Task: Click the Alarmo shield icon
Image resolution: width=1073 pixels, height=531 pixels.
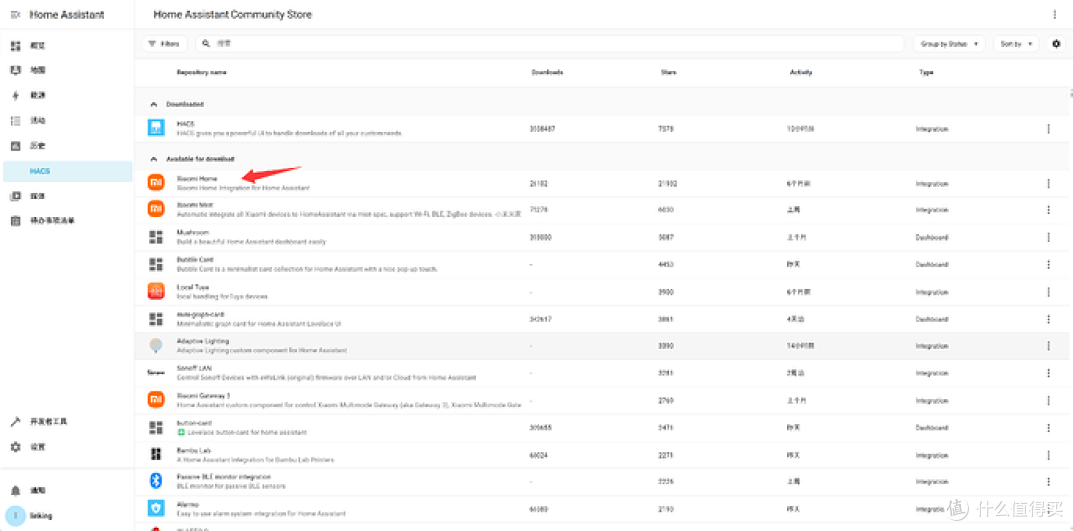Action: point(156,508)
